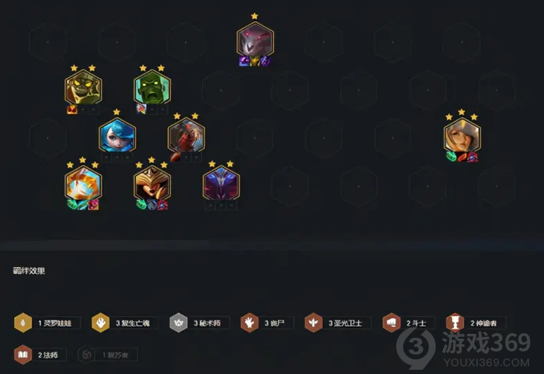Image resolution: width=544 pixels, height=374 pixels.
Task: Click the silver 秘术师 trait icon
Action: (178, 323)
